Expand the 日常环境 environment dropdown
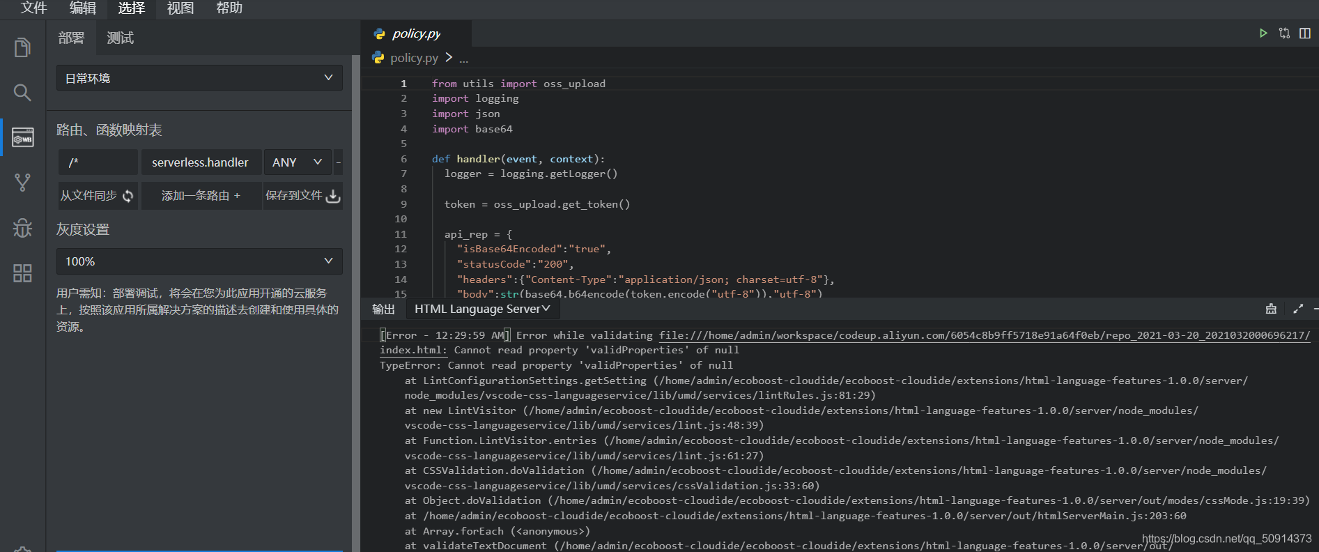Viewport: 1319px width, 552px height. pyautogui.click(x=199, y=78)
